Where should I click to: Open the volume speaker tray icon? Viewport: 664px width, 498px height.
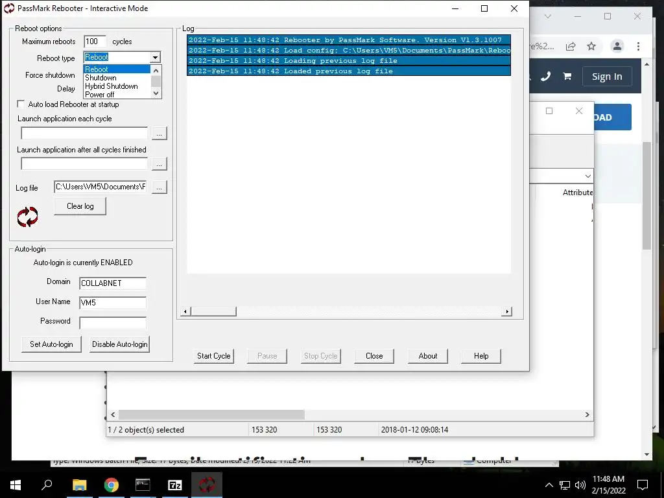point(580,485)
